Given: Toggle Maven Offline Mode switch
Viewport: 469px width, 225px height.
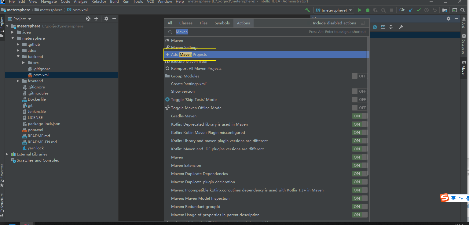Looking at the screenshot, I should (359, 108).
